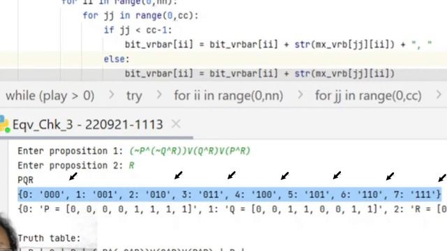This screenshot has height=251, width=447.
Task: Select 'for jj in range(0,cc)' breadcrumb
Action: click(368, 96)
